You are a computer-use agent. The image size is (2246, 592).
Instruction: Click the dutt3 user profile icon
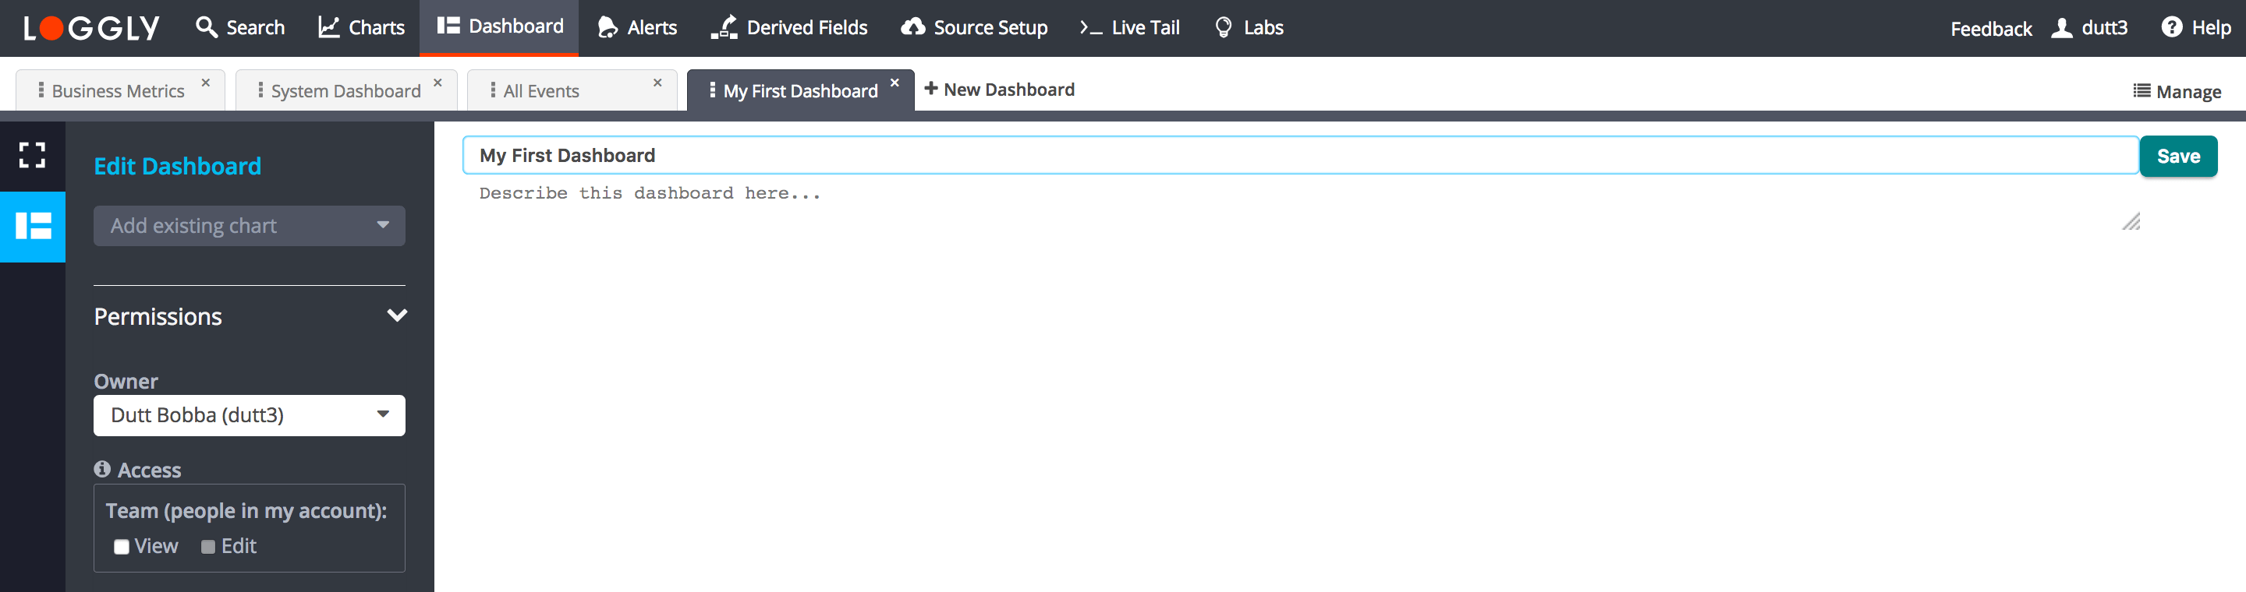pyautogui.click(x=2061, y=28)
